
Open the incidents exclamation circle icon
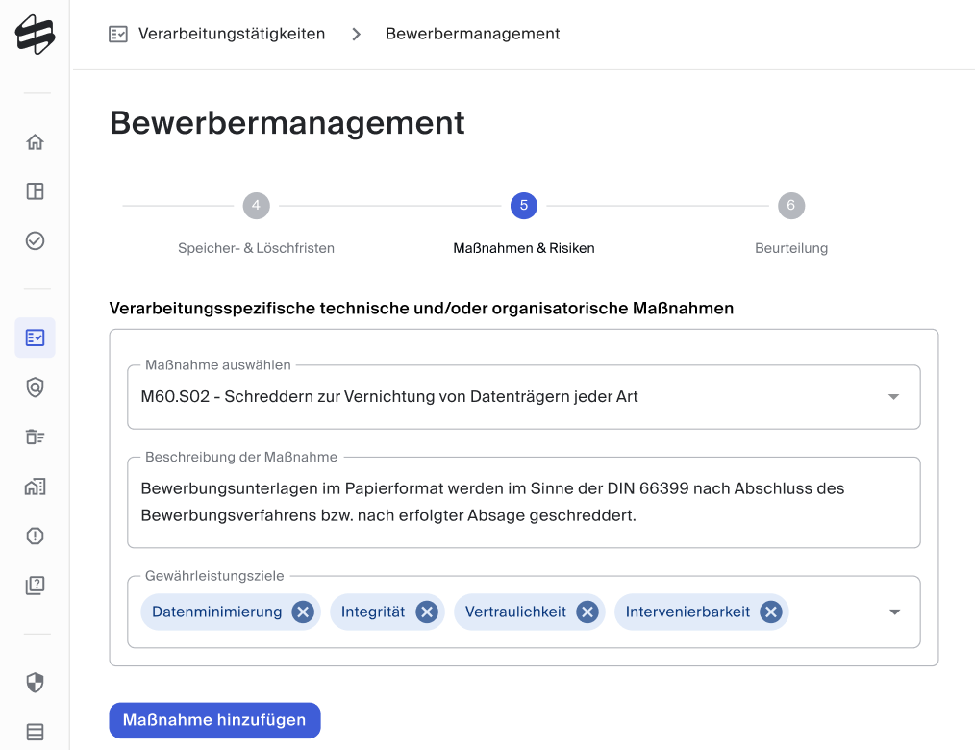coord(35,536)
